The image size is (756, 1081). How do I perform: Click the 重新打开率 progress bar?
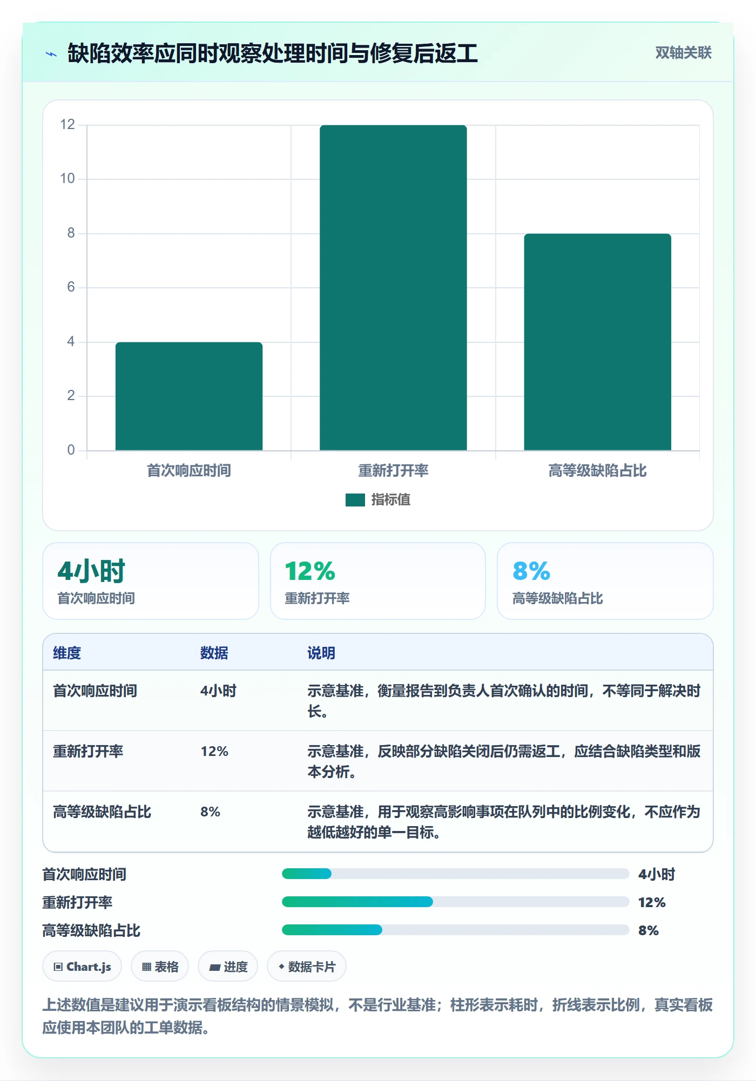pos(455,902)
